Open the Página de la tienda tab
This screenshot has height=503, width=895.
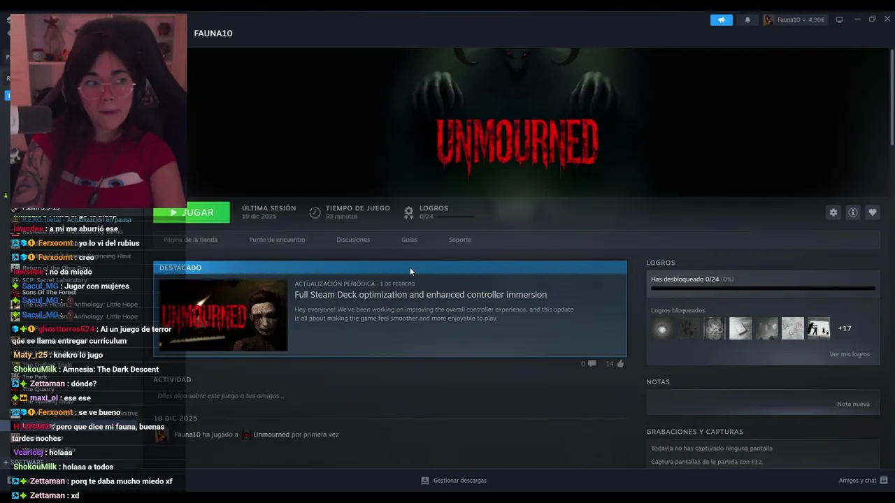click(x=190, y=240)
